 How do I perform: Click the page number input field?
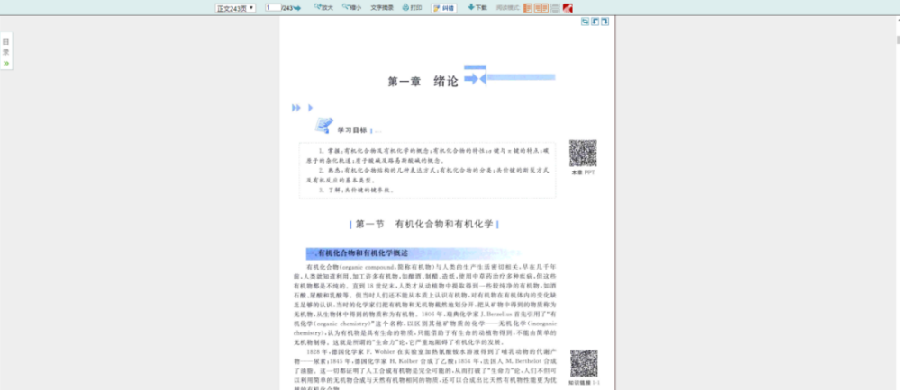point(273,7)
